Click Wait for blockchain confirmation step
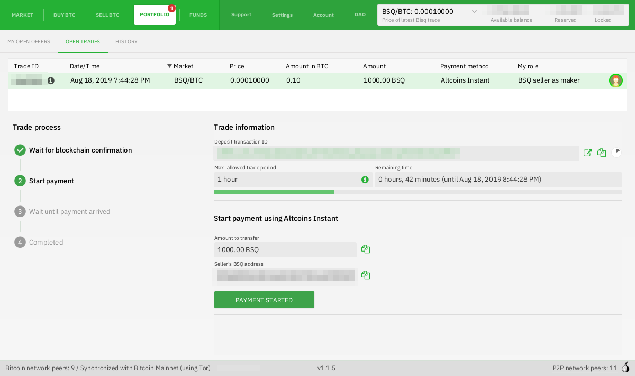Image resolution: width=635 pixels, height=376 pixels. 73,150
